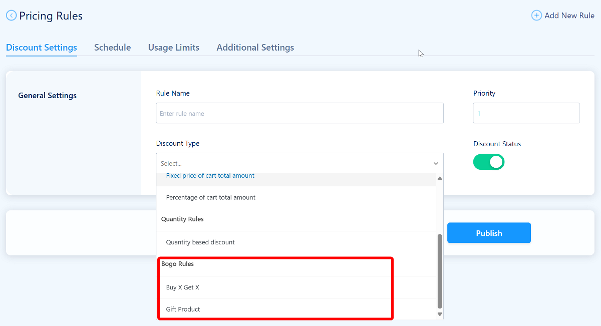Click the Priority input field
Screen dimensions: 601x326
point(526,113)
